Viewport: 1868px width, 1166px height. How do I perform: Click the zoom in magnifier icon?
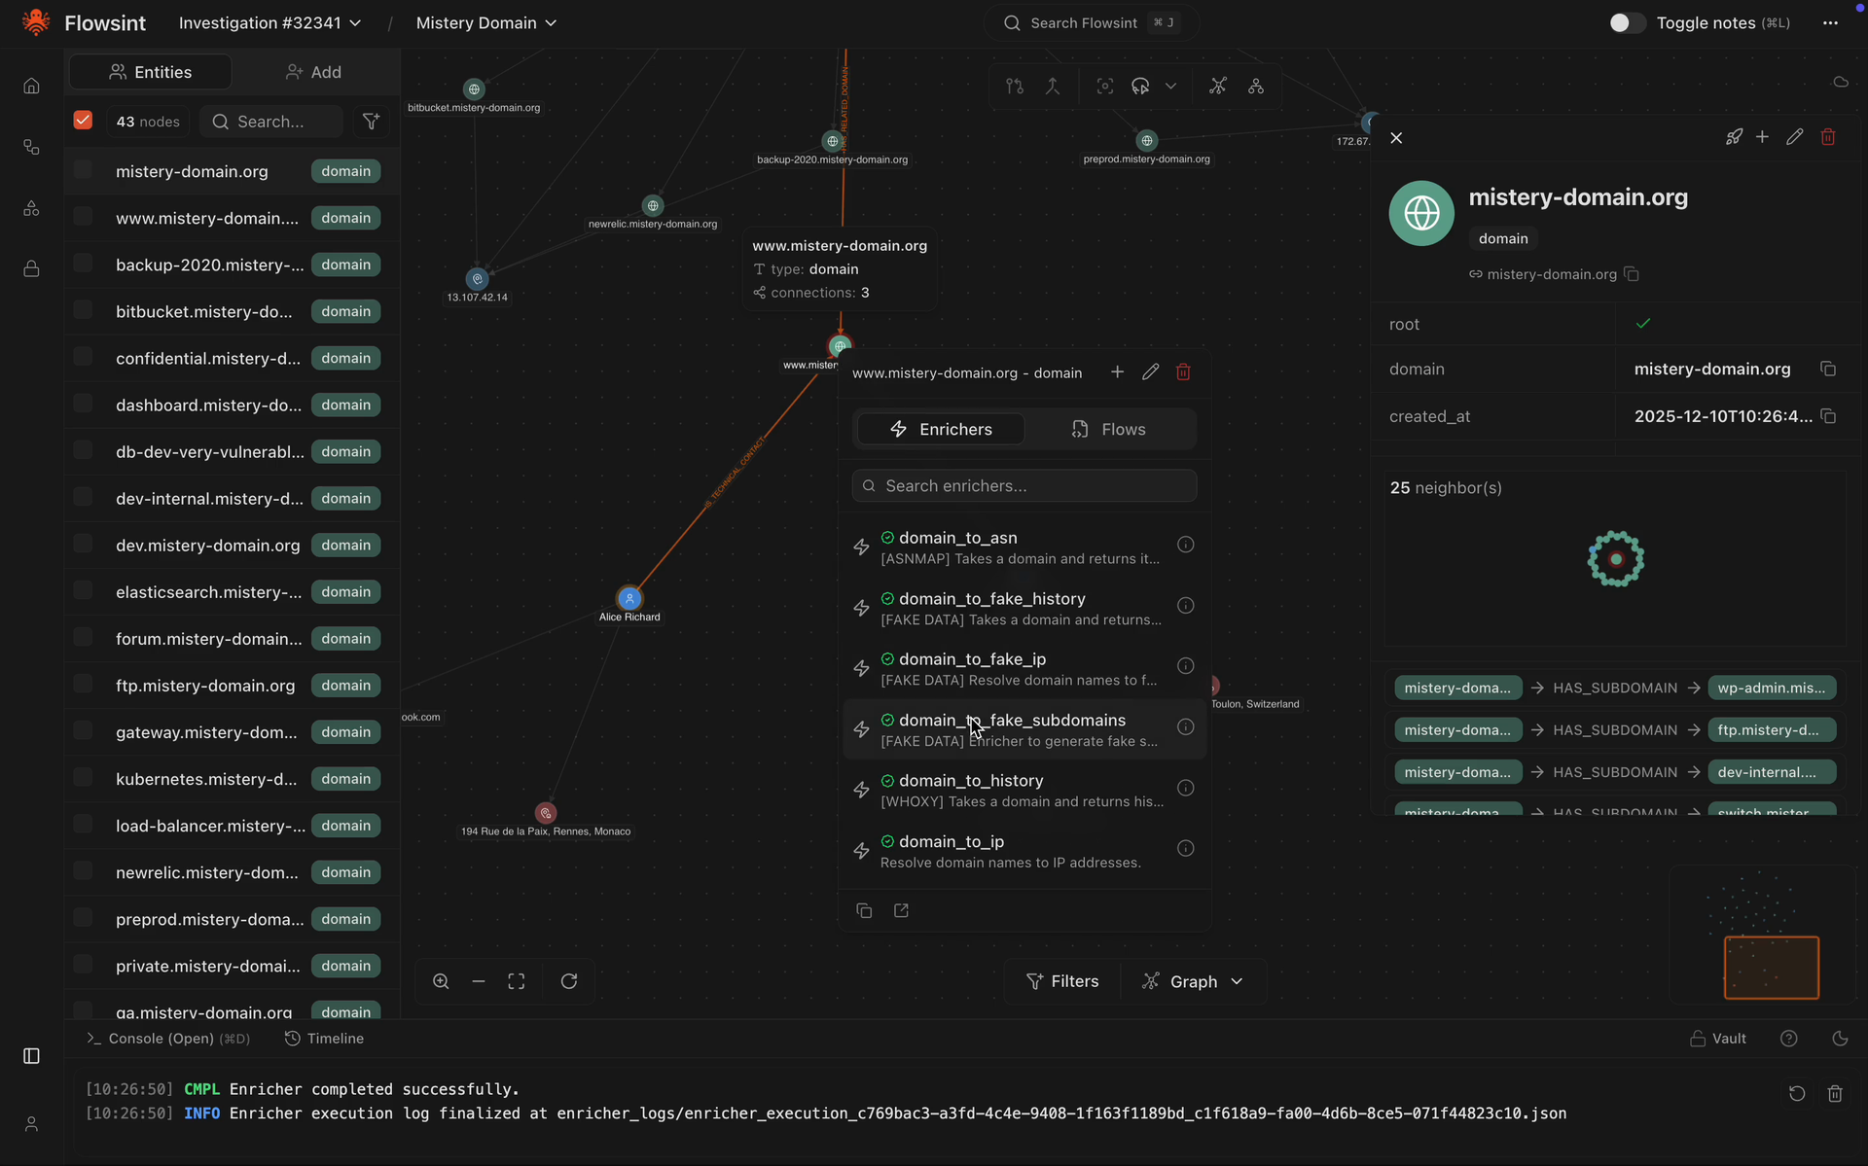pos(441,981)
